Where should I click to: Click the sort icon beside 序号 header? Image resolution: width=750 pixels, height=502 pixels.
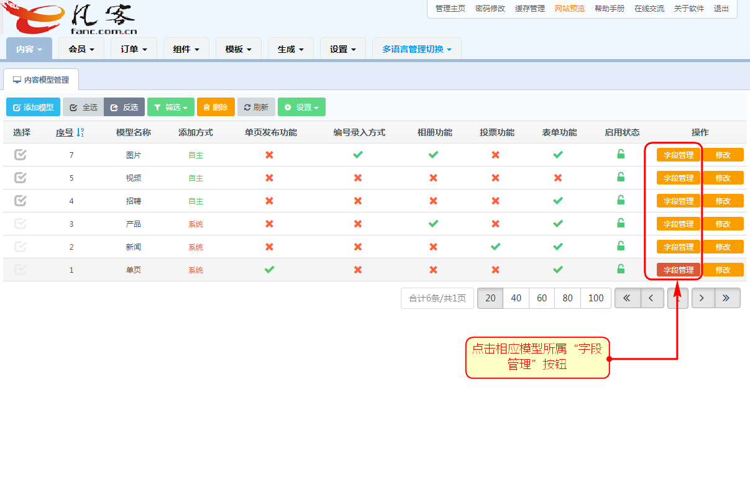(80, 132)
